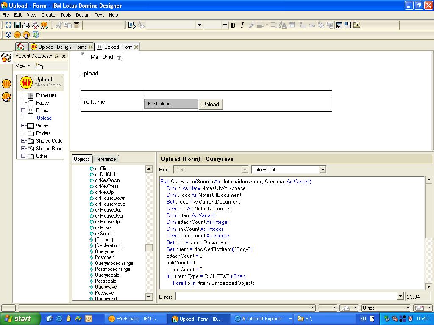Click the Office location status bar selector

coord(386,308)
